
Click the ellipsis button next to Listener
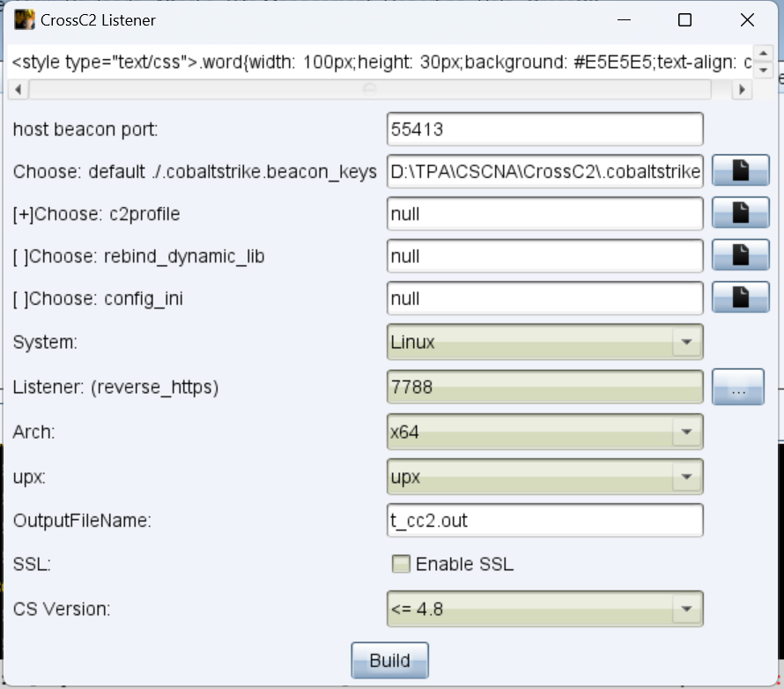pos(738,387)
